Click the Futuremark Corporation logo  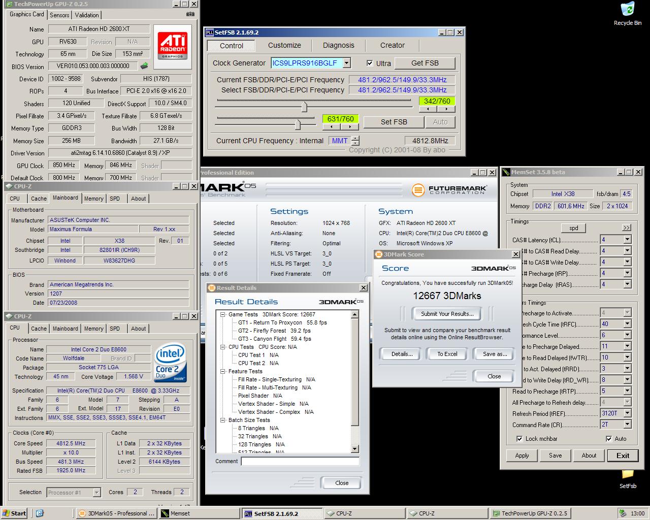coord(449,190)
